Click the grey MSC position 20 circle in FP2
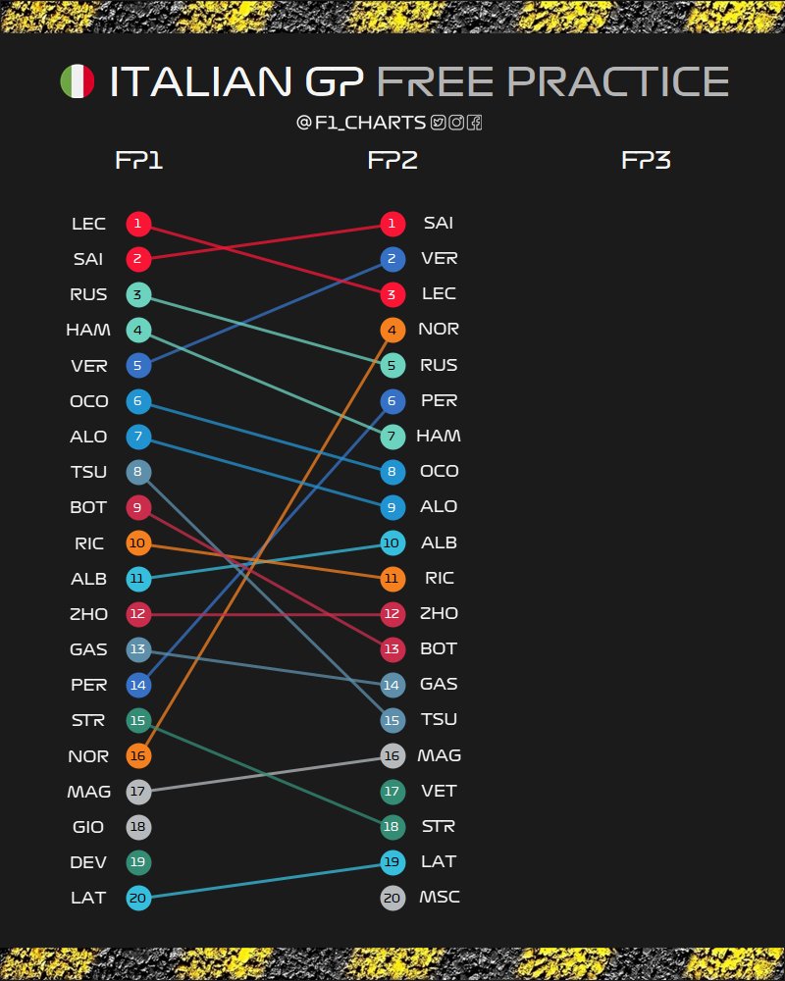The image size is (785, 981). click(x=392, y=897)
